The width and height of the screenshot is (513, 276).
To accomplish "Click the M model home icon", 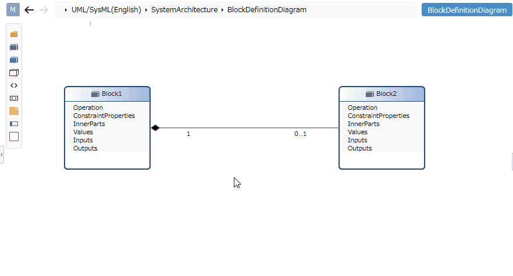I will [13, 10].
